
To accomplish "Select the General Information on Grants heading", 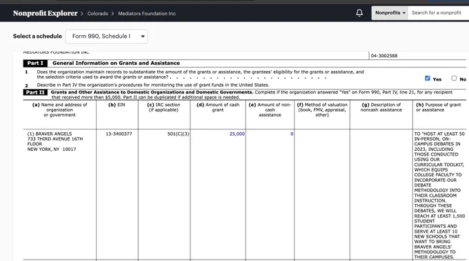I will click(116, 63).
